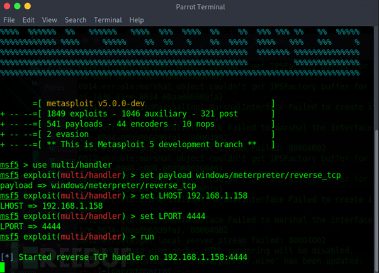Screen dimensions: 379x273
Task: Click 'payload => windows/meterpreter/reverse_tcp' output line
Action: point(98,186)
